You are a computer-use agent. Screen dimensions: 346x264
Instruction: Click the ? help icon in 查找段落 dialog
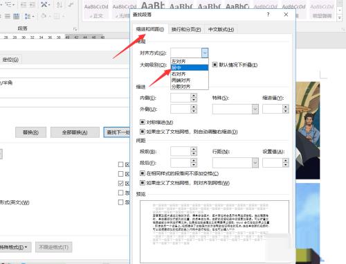[268, 15]
